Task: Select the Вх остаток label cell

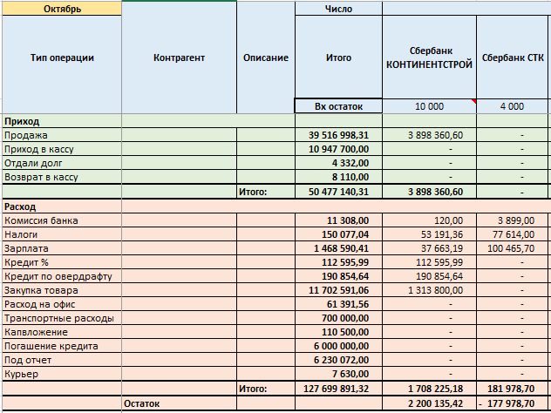Action: tap(338, 106)
